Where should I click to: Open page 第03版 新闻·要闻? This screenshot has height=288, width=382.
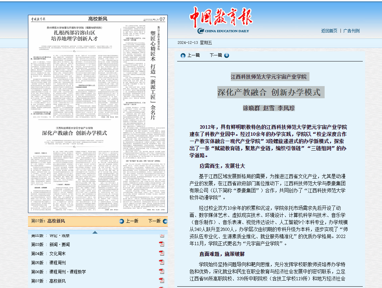click(50, 244)
